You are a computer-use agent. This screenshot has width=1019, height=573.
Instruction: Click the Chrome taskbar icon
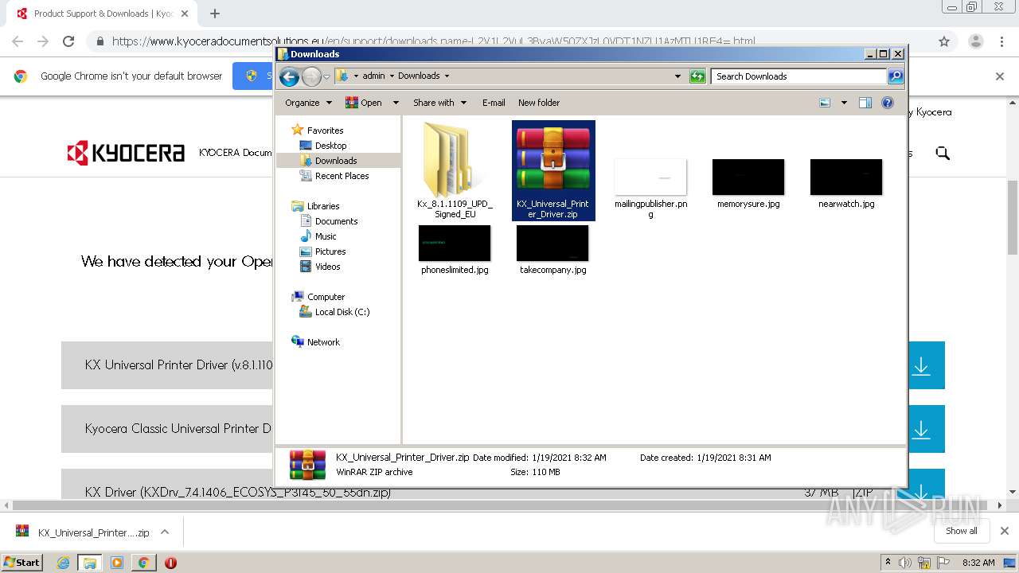[143, 563]
